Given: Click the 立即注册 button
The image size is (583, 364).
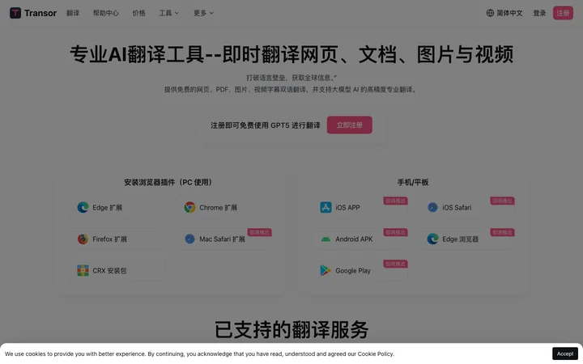Looking at the screenshot, I should tap(350, 125).
